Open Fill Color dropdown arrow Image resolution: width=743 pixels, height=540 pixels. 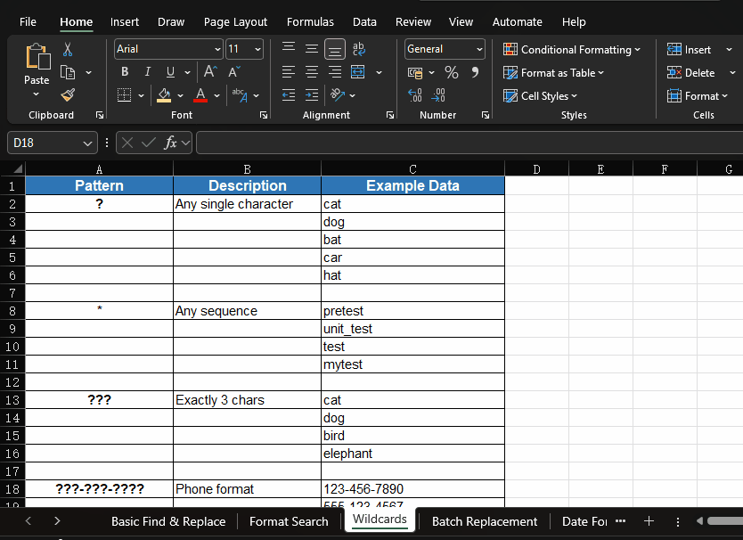coord(181,95)
